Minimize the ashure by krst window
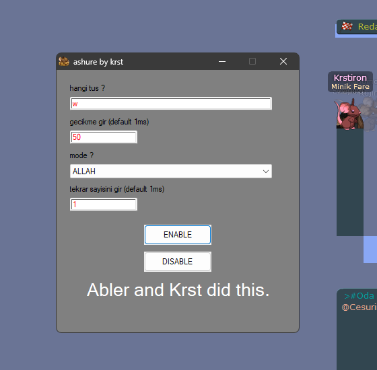The width and height of the screenshot is (377, 370). (x=222, y=61)
